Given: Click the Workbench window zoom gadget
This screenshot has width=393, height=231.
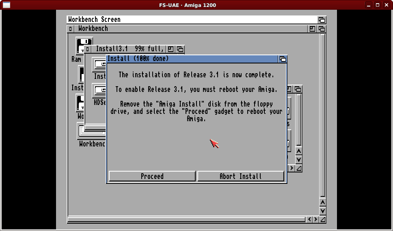Looking at the screenshot, I should [x=312, y=29].
